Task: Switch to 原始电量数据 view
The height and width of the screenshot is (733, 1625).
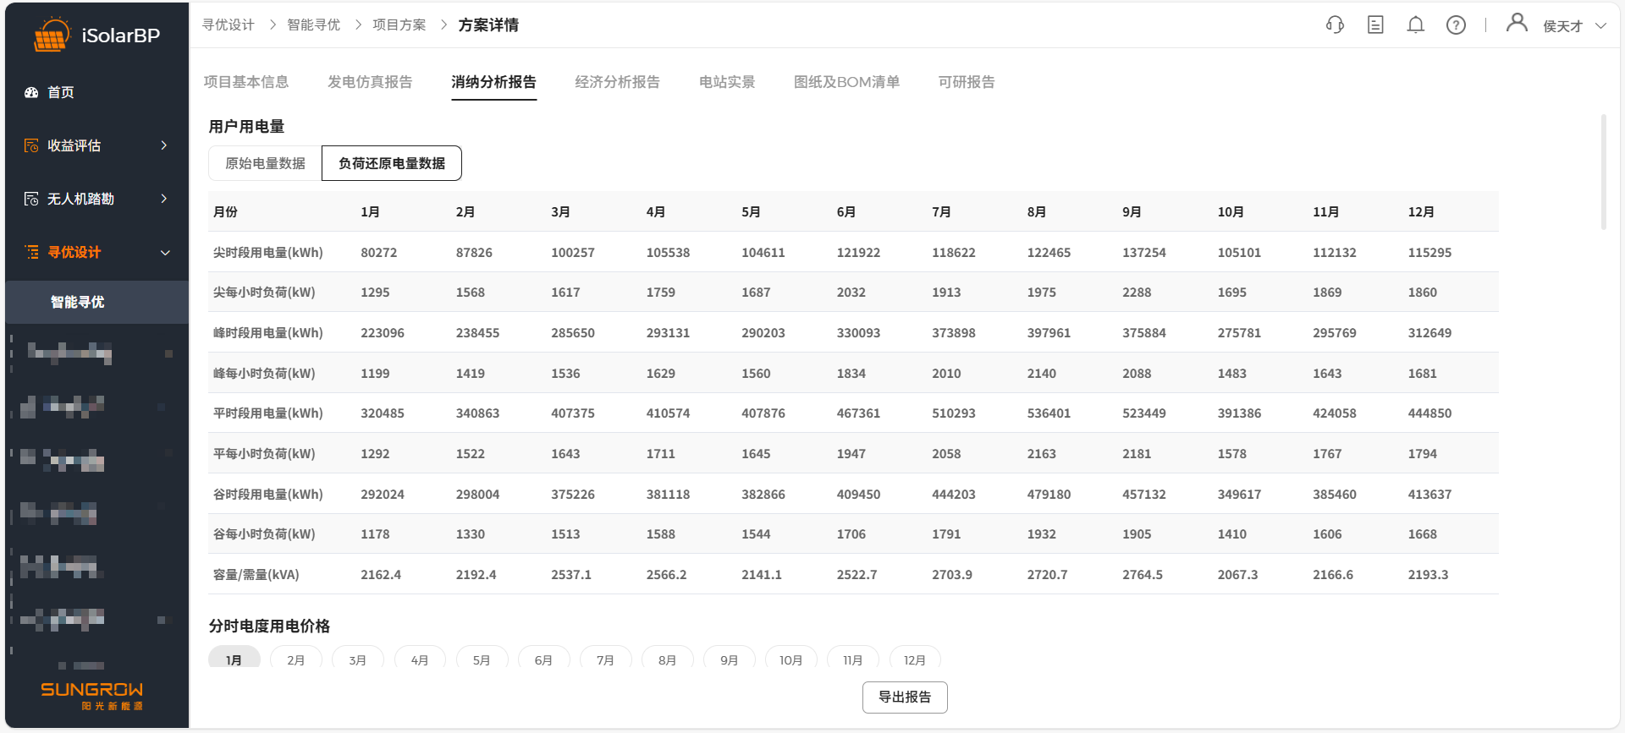Action: [265, 163]
